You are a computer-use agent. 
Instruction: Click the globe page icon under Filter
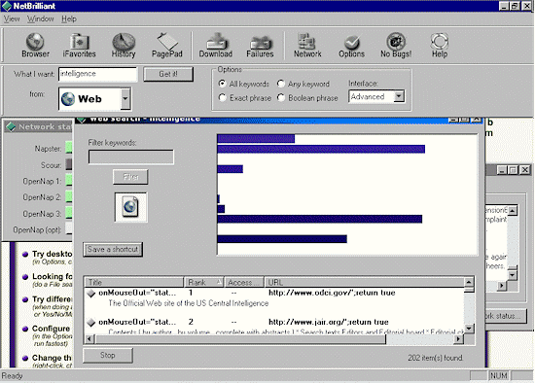click(131, 207)
